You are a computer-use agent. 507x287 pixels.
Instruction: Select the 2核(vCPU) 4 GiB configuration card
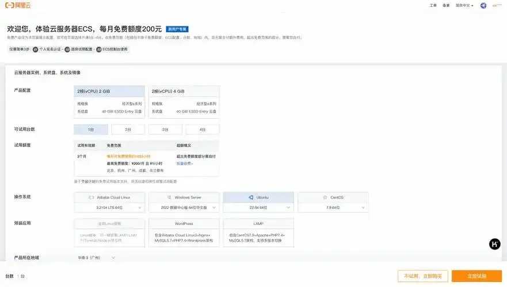pyautogui.click(x=184, y=102)
